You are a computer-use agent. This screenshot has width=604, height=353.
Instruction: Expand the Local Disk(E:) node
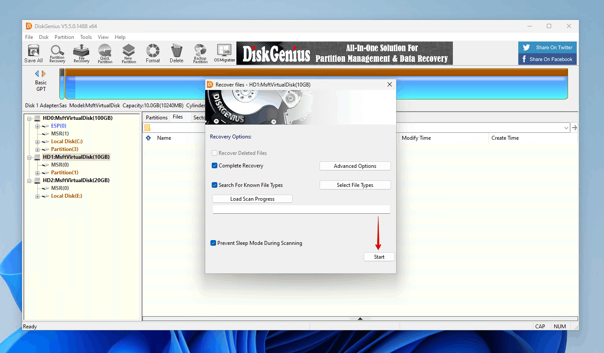(38, 196)
